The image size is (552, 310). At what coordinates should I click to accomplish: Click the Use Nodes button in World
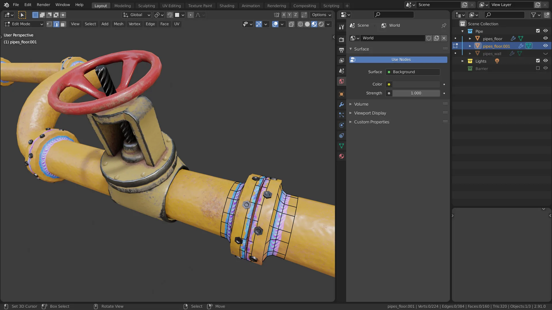click(401, 59)
